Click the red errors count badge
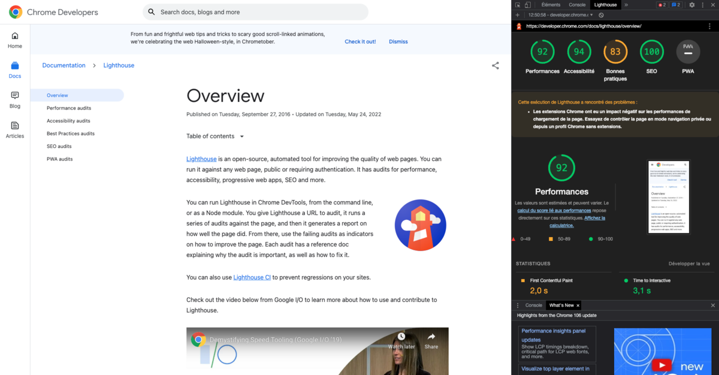This screenshot has height=375, width=719. tap(661, 5)
